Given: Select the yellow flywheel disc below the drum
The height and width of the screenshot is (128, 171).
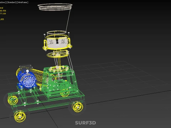Looking at the screenshot, I should 58,54.
